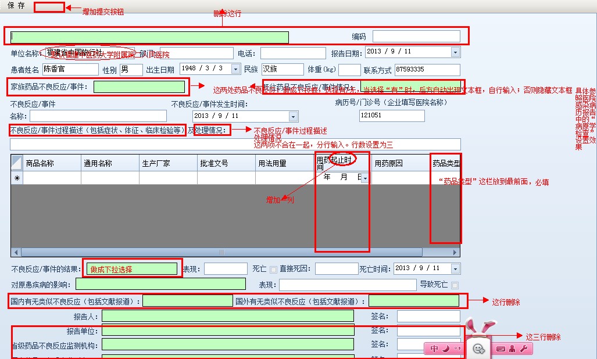Screen dimensions: 597x359
Task: Open the 家族药品不良反应/事件 combo box
Action: [x=140, y=87]
